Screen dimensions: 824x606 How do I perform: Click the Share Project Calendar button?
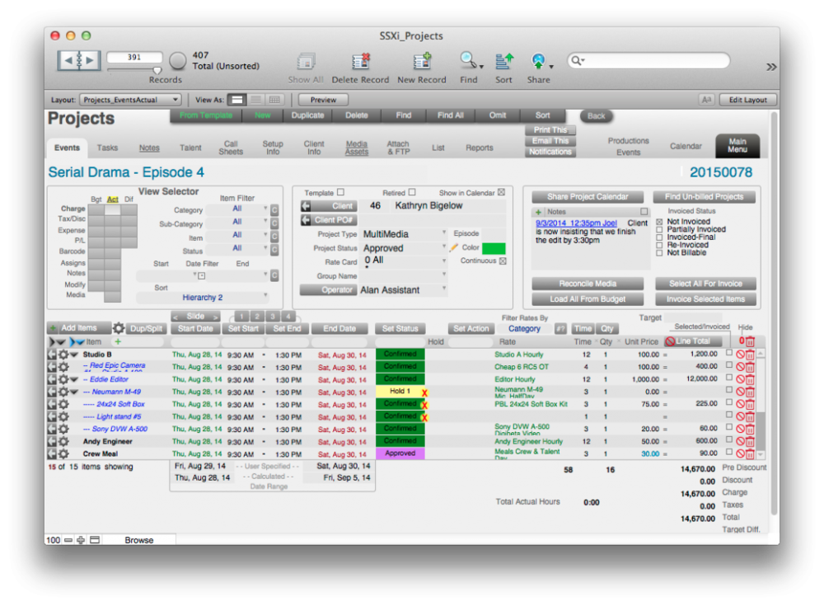pos(587,196)
